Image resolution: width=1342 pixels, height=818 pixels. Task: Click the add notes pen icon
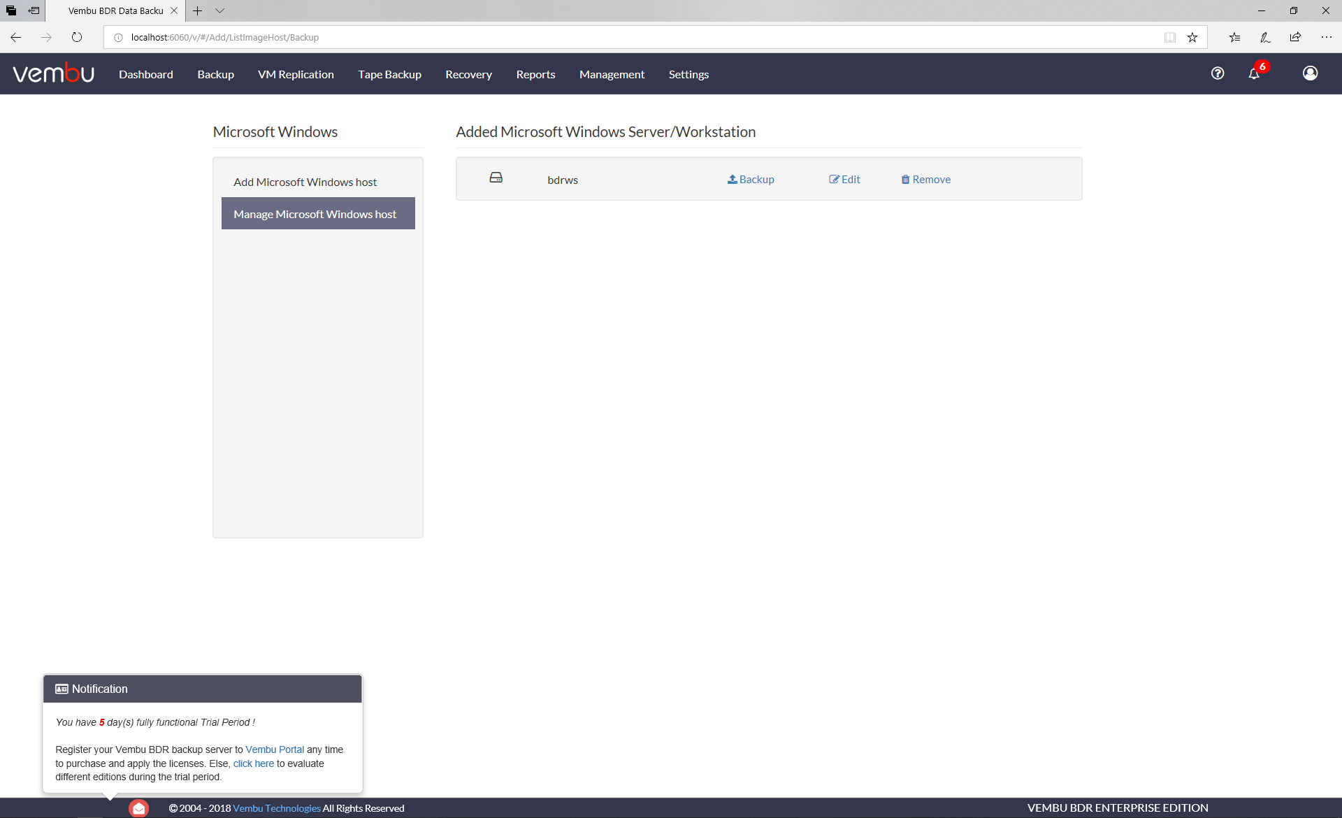coord(1265,38)
